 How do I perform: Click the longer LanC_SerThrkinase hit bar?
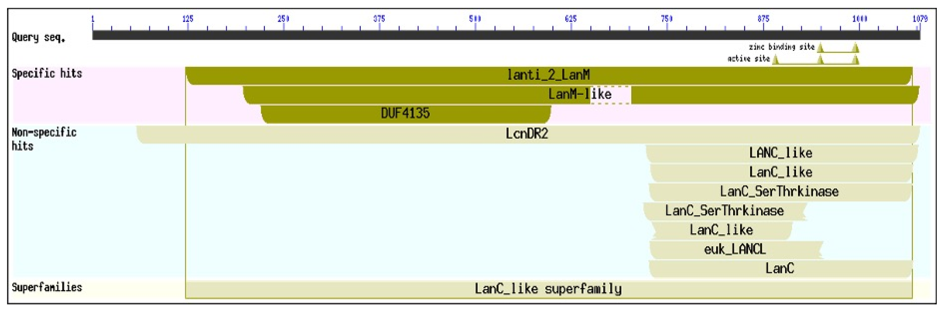point(779,192)
